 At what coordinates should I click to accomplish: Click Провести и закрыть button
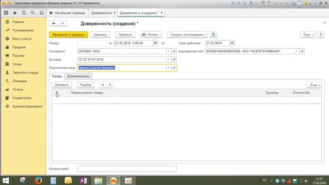click(x=68, y=34)
